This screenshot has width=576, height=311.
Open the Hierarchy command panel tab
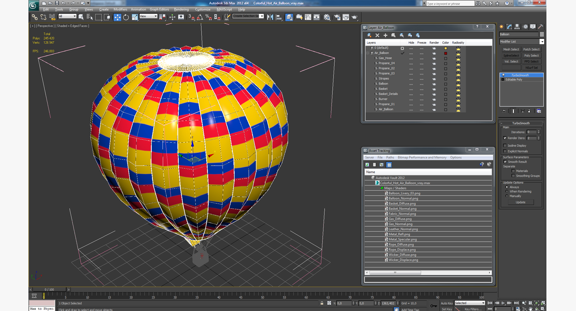pyautogui.click(x=517, y=27)
